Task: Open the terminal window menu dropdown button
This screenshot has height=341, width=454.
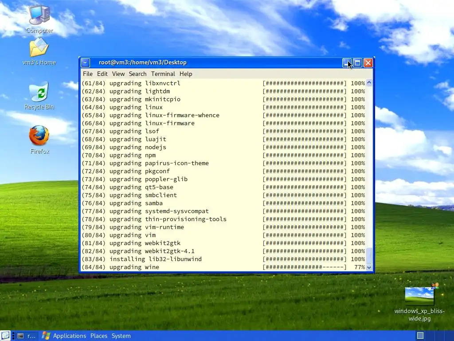Action: [86, 63]
